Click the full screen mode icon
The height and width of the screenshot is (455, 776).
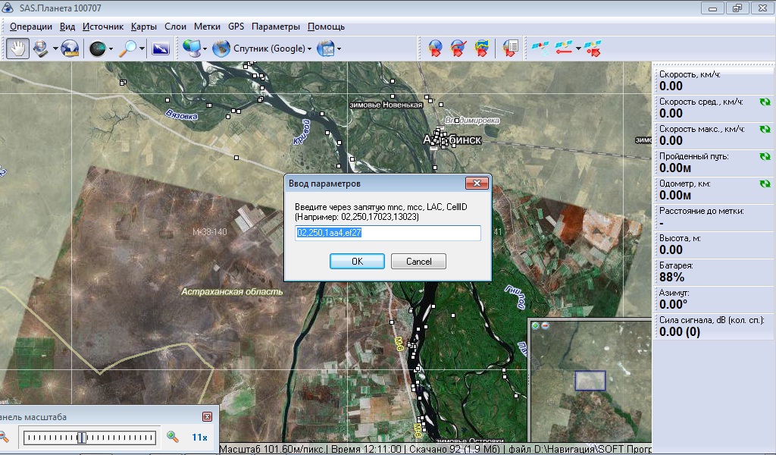[161, 49]
